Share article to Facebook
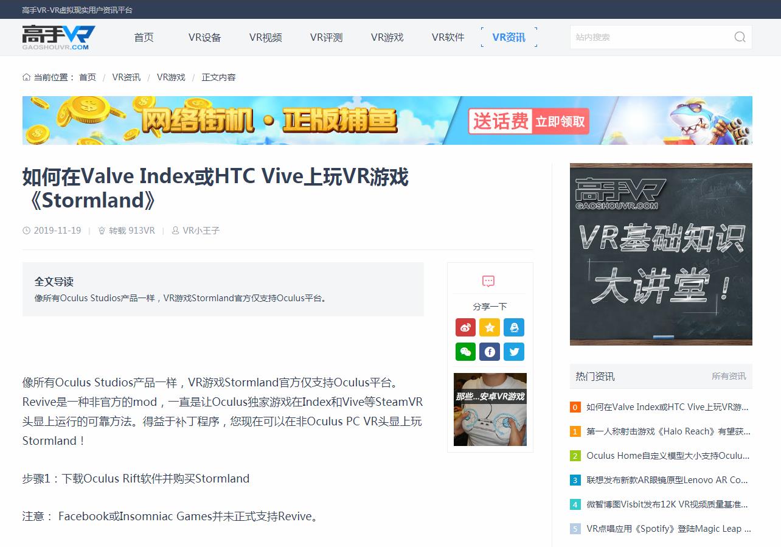The width and height of the screenshot is (781, 547). pyautogui.click(x=490, y=352)
